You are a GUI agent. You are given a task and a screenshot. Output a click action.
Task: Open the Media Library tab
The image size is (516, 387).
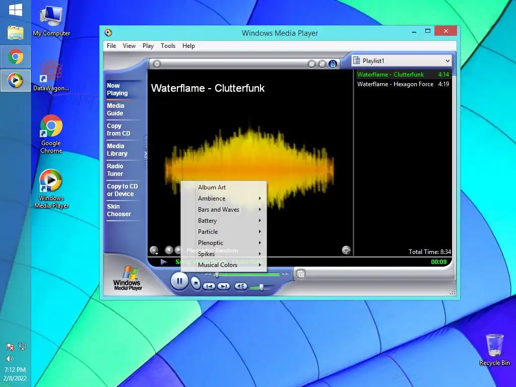pyautogui.click(x=122, y=150)
